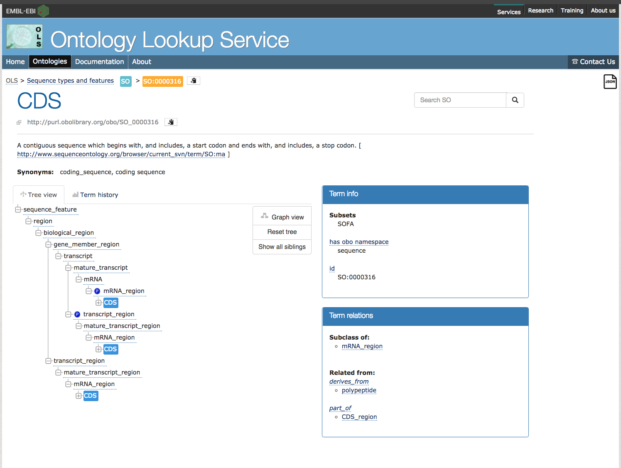
Task: Collapse the biological_region tree node
Action: click(x=38, y=233)
